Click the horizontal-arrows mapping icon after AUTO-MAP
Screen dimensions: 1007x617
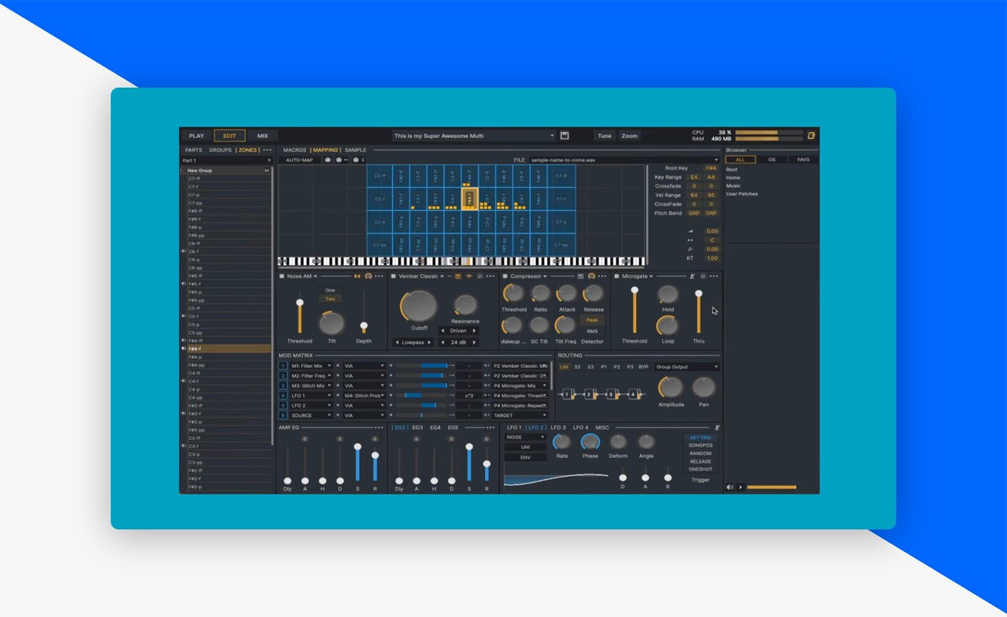[342, 160]
